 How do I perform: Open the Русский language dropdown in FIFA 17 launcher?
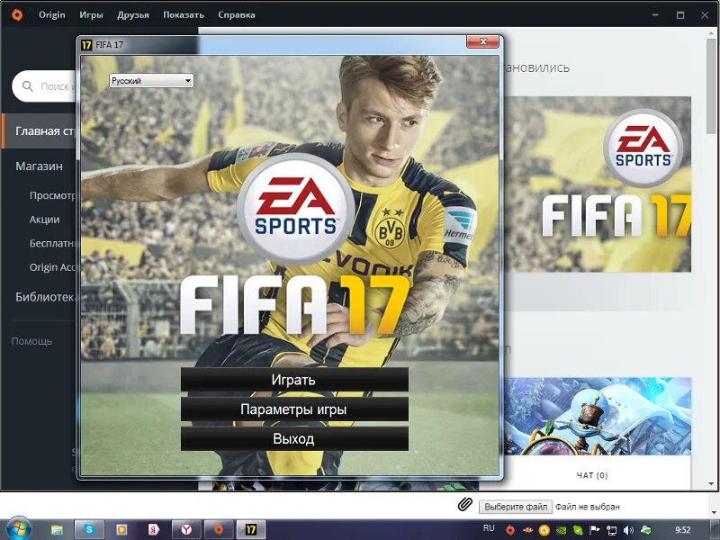[x=151, y=81]
